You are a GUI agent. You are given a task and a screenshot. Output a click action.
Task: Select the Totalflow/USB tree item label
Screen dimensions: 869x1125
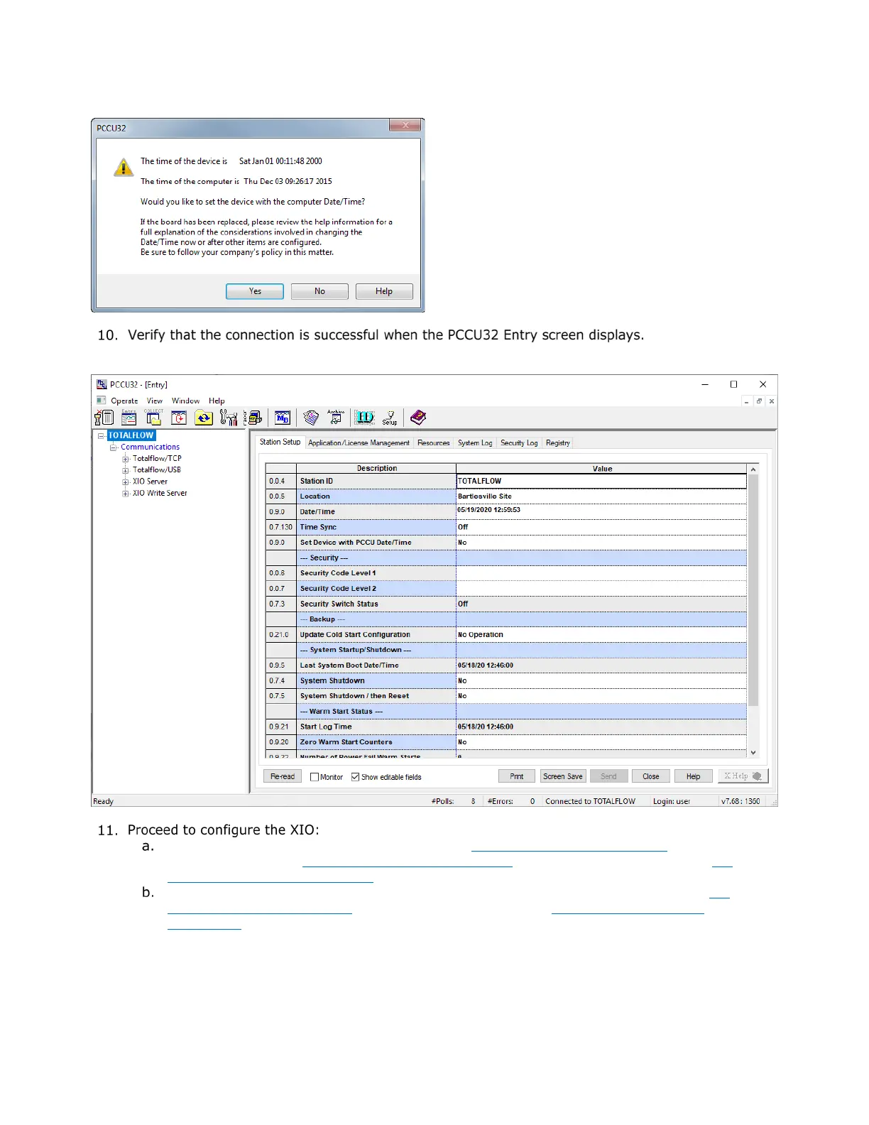(157, 470)
